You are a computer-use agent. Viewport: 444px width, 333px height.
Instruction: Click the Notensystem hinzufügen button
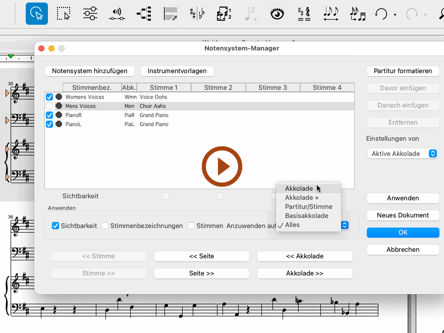(x=90, y=71)
